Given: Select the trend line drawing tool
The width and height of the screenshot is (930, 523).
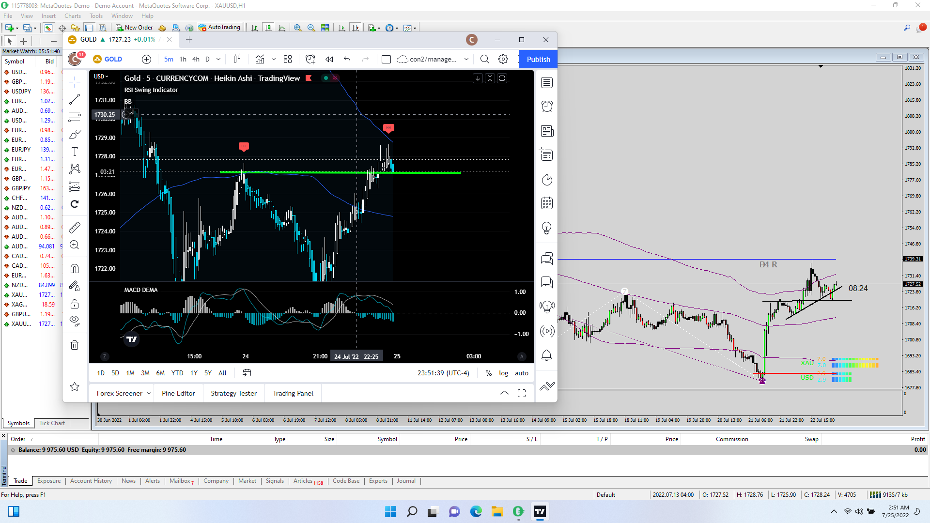Looking at the screenshot, I should 75,100.
